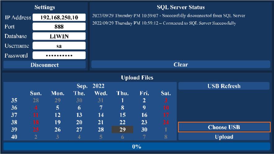Click the Sep. month label in calendar header
This screenshot has height=154, width=274.
82,86
